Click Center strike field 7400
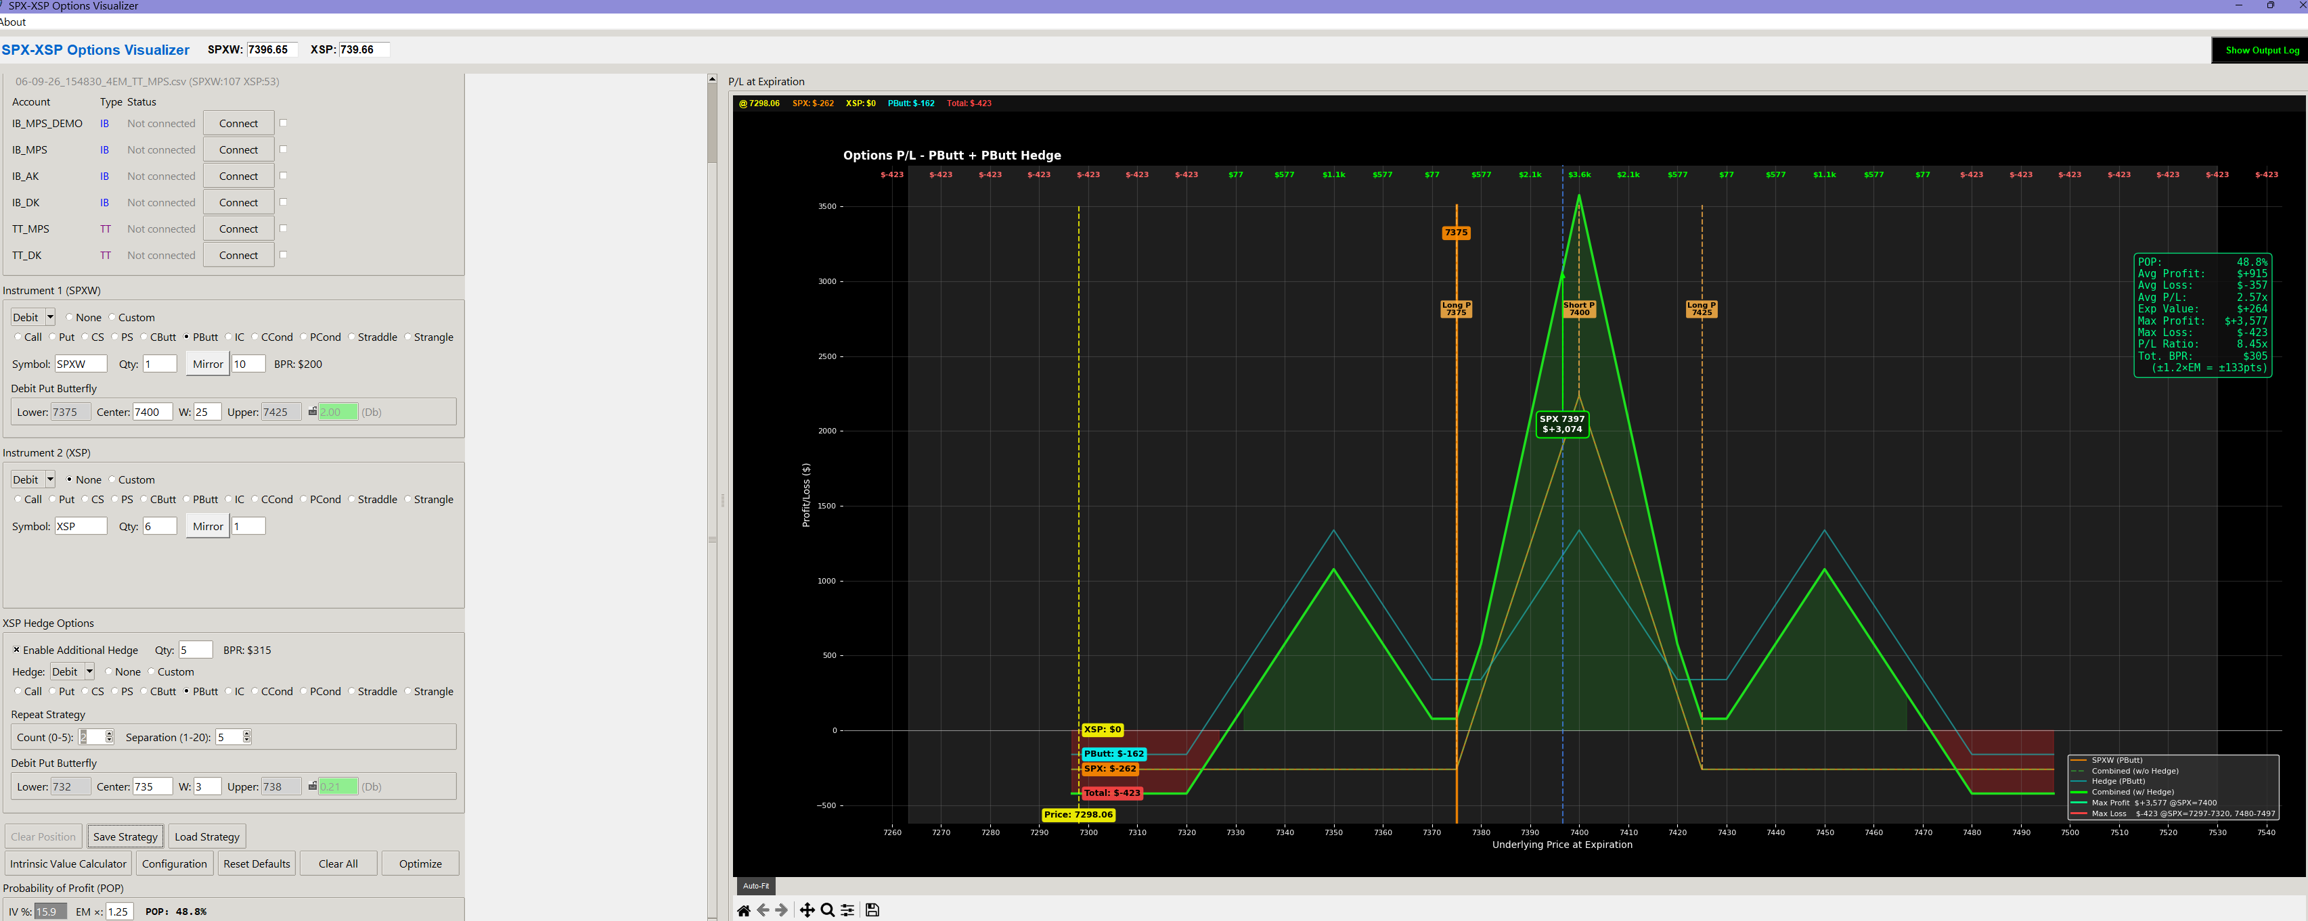2308x921 pixels. pyautogui.click(x=152, y=412)
